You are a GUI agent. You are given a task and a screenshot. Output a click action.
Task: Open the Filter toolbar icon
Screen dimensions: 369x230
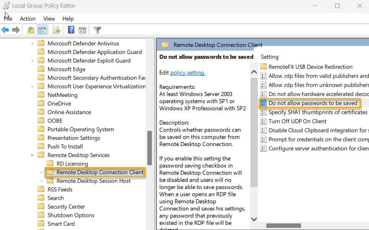(97, 30)
